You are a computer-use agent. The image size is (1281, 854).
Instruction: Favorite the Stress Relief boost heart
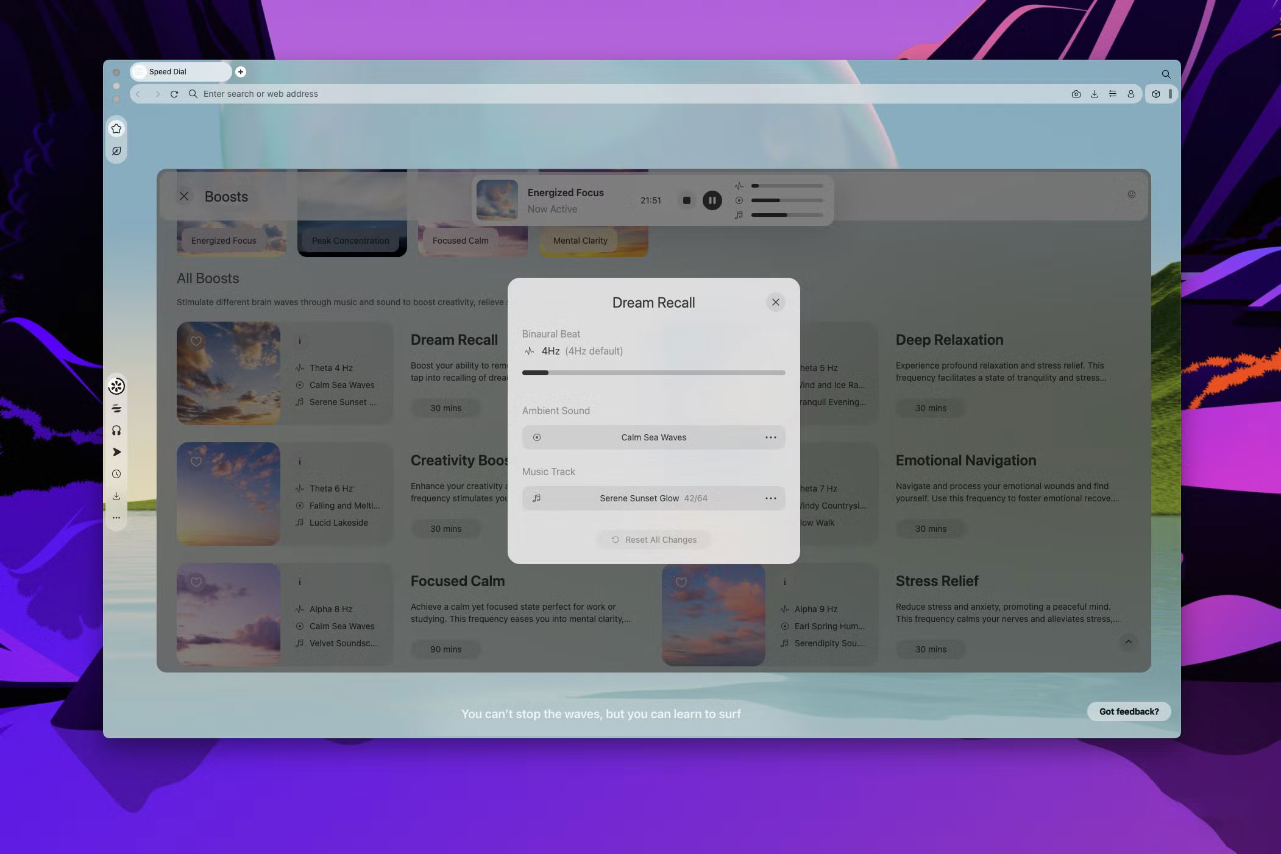681,582
